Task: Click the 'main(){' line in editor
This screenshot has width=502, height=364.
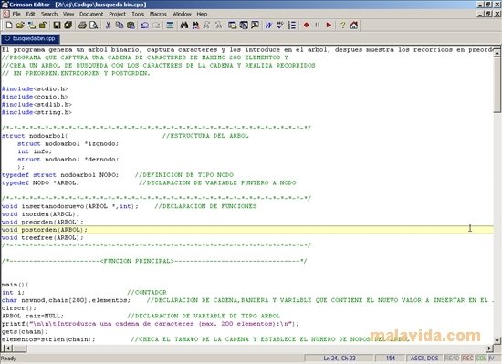Action: [x=15, y=285]
